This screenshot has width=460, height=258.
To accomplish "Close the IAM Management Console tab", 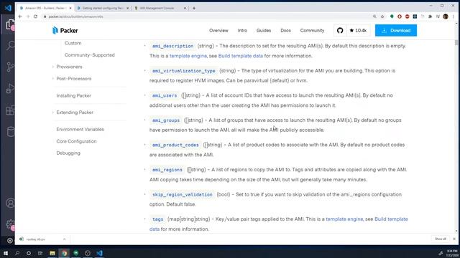I will (x=185, y=8).
